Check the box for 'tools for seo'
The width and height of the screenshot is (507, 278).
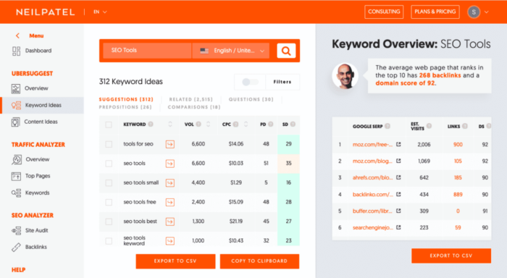[x=109, y=144]
